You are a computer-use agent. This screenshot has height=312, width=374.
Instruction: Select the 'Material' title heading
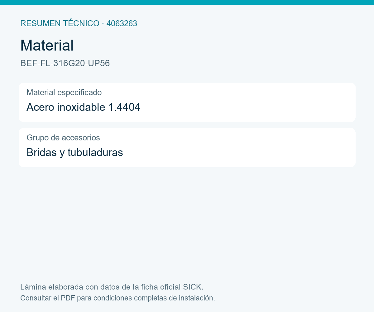pos(47,45)
